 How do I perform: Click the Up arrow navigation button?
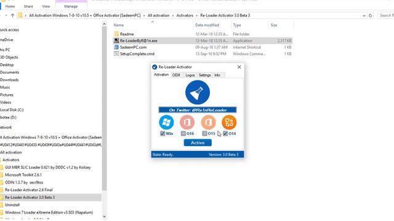pyautogui.click(x=12, y=15)
